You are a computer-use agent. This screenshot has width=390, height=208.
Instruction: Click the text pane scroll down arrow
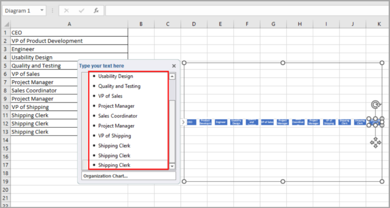point(172,166)
